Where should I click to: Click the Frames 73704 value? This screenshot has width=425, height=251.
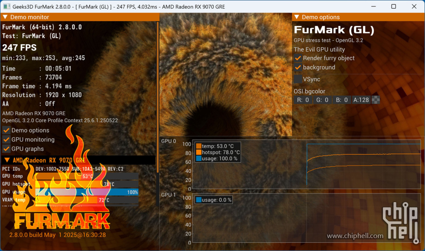click(x=53, y=77)
